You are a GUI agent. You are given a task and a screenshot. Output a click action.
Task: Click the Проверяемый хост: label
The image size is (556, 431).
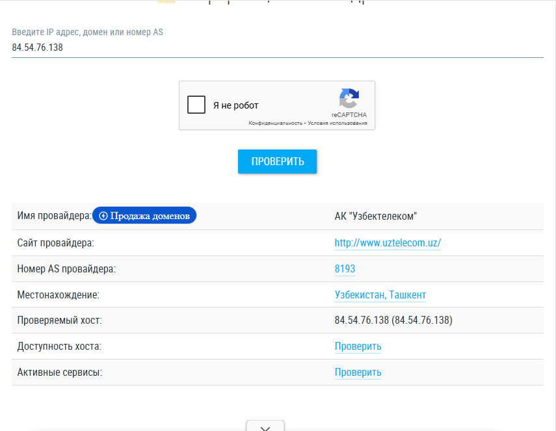coord(60,320)
